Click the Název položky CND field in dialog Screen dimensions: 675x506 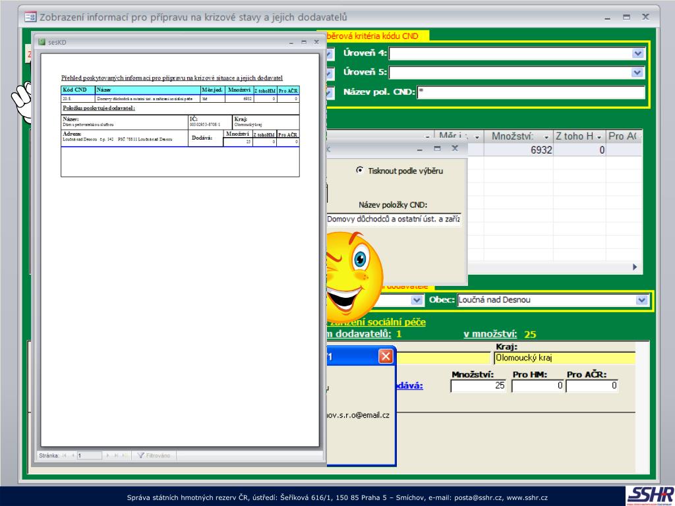point(394,219)
